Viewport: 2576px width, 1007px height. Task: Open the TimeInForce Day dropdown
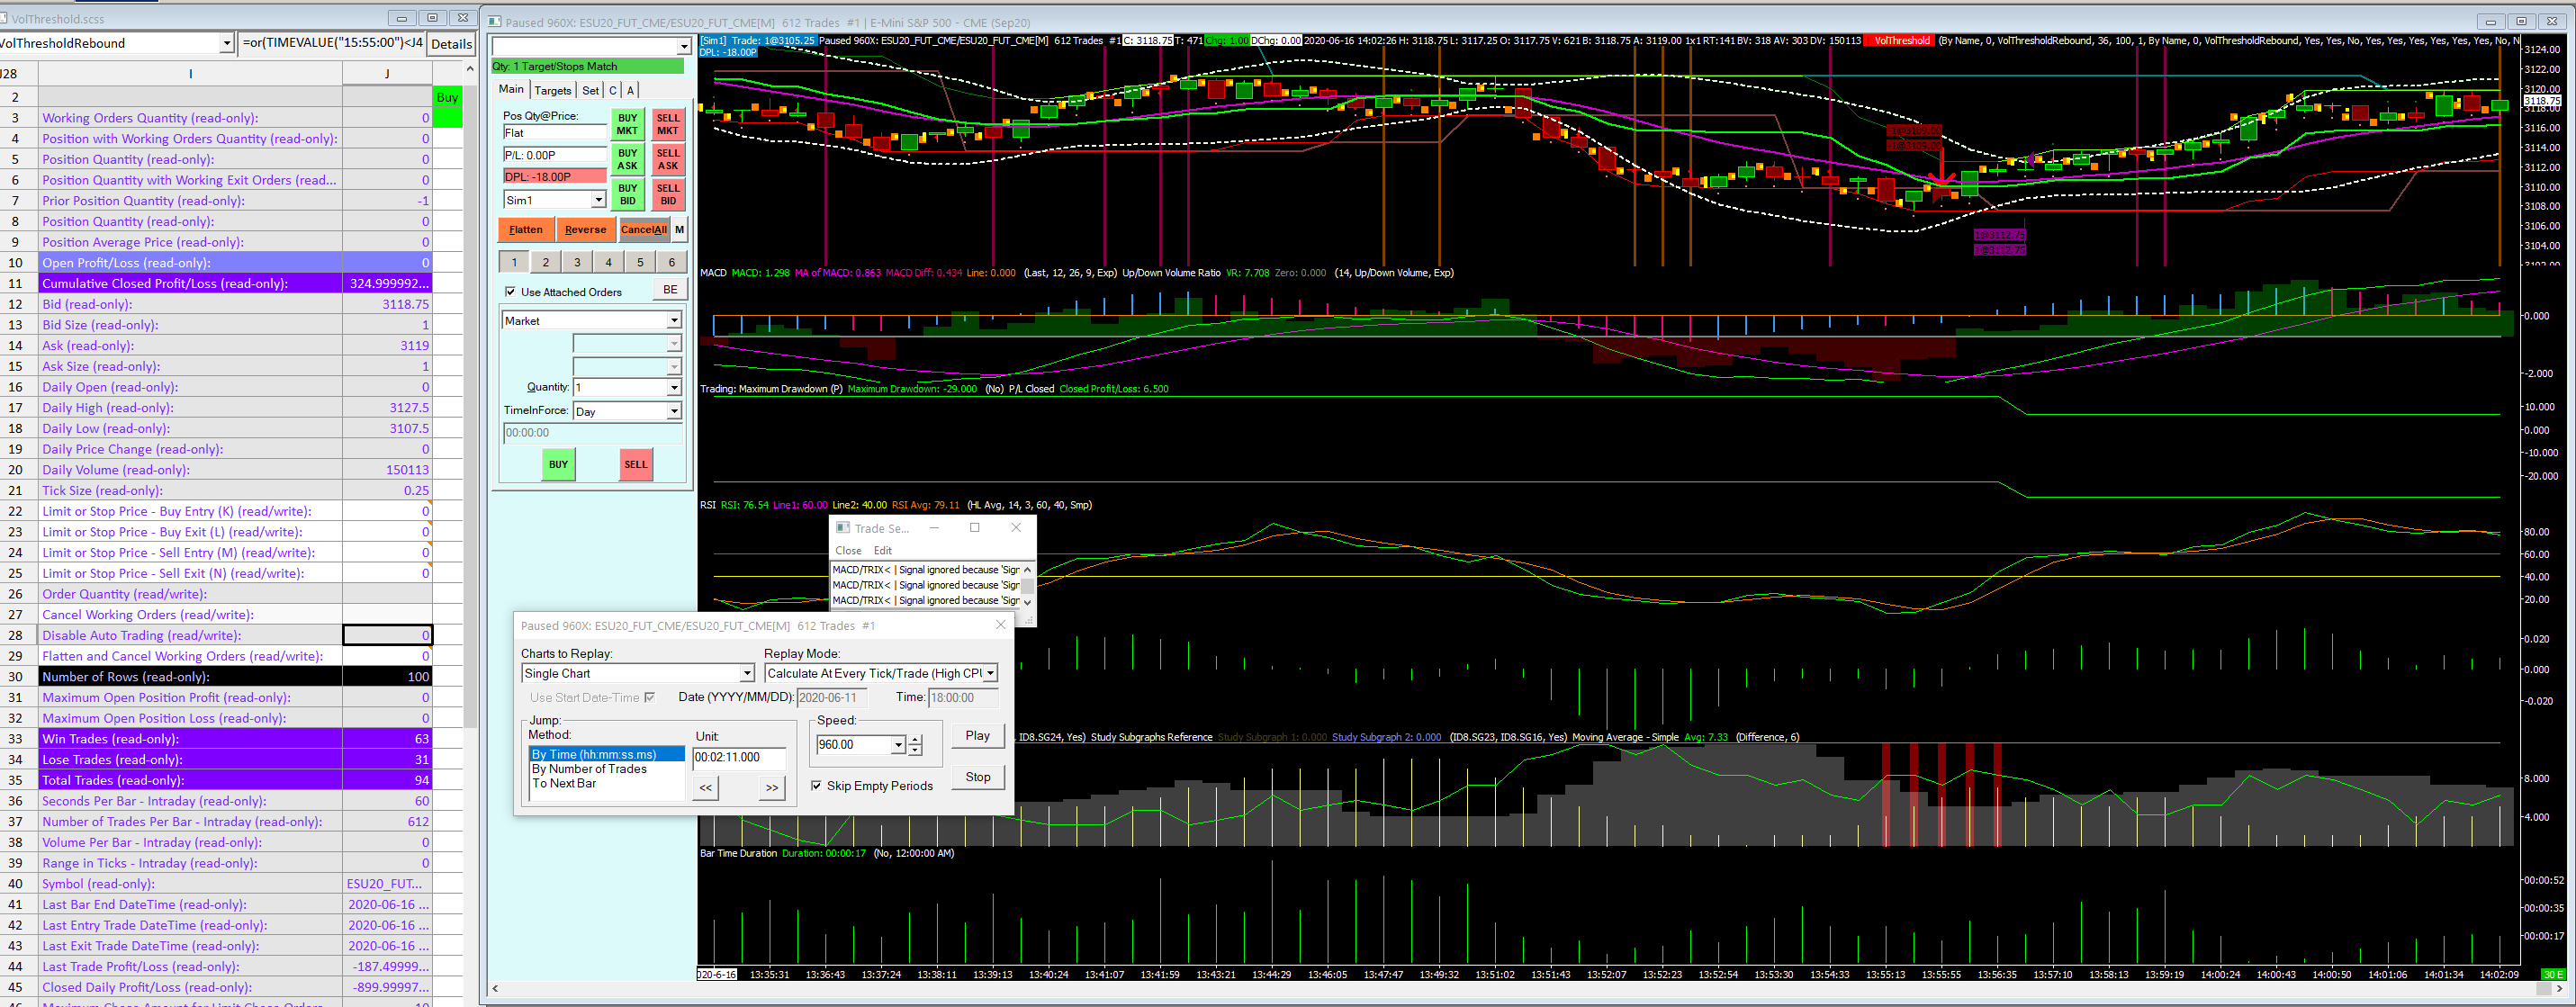pyautogui.click(x=674, y=411)
